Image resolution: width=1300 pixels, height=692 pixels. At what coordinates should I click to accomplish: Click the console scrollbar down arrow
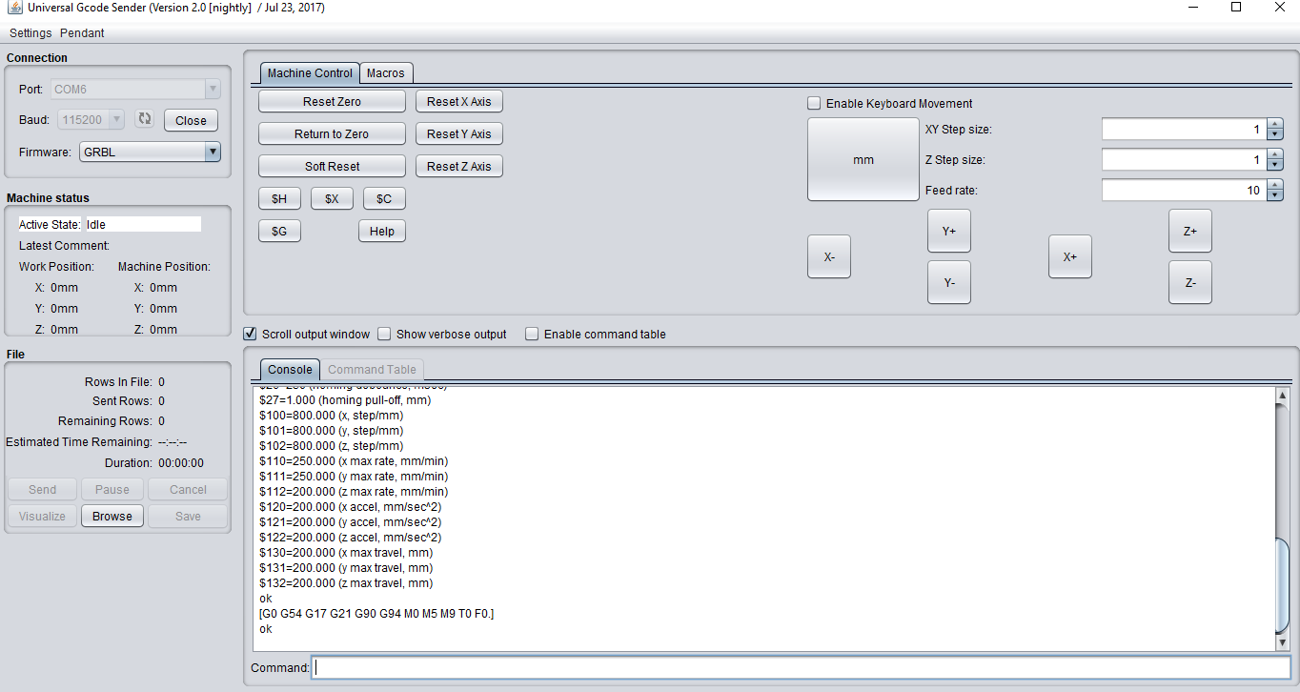1282,642
